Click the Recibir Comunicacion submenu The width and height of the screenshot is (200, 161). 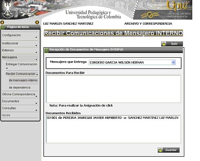point(20,74)
